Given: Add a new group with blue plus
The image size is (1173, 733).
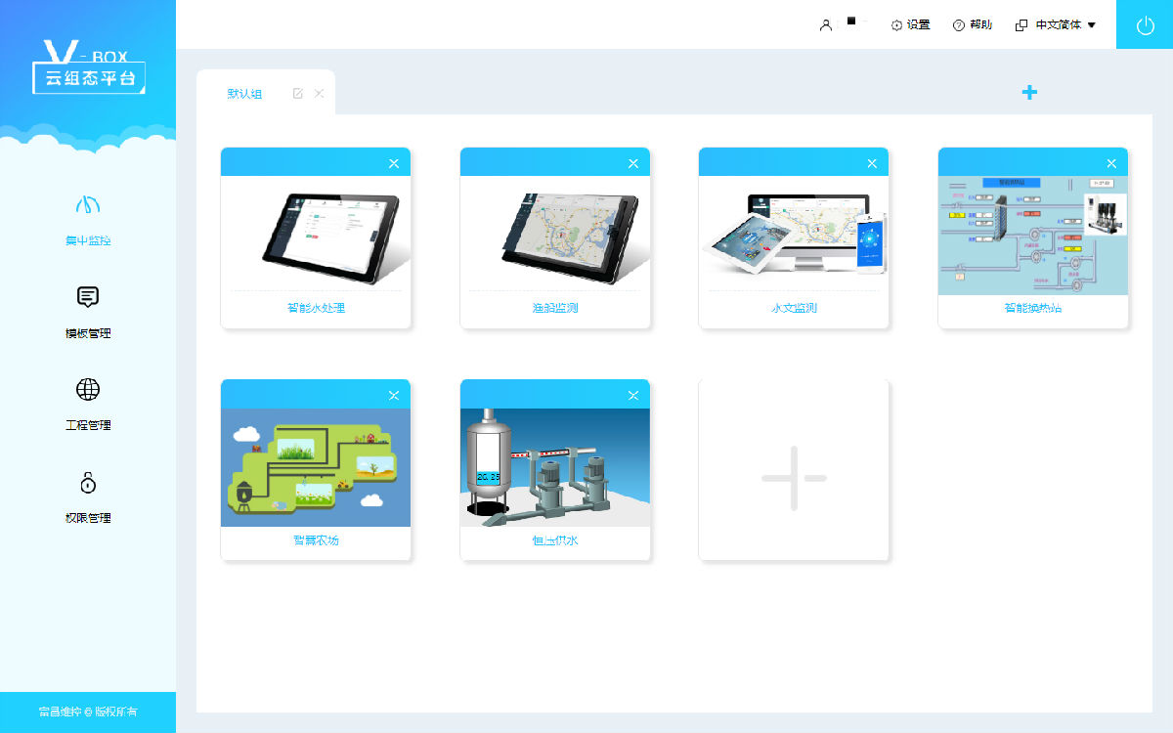Looking at the screenshot, I should [x=1029, y=93].
